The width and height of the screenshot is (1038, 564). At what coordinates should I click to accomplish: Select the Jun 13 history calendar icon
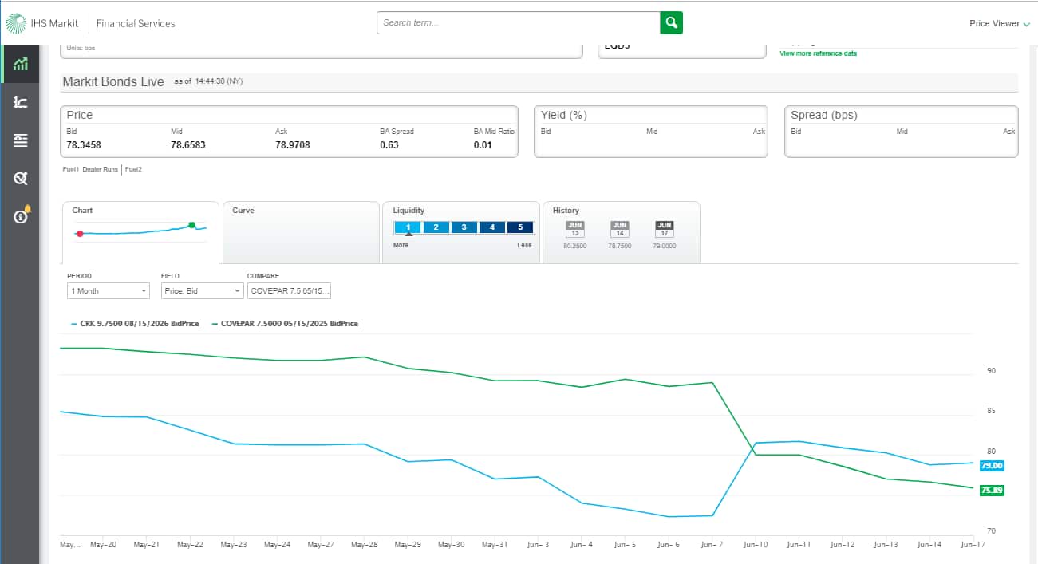coord(575,229)
